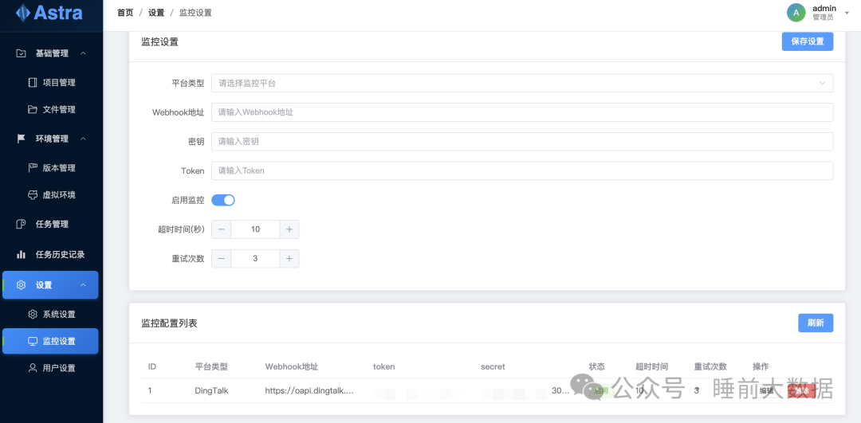Click the 状态 column header
The height and width of the screenshot is (423, 861).
coord(597,366)
